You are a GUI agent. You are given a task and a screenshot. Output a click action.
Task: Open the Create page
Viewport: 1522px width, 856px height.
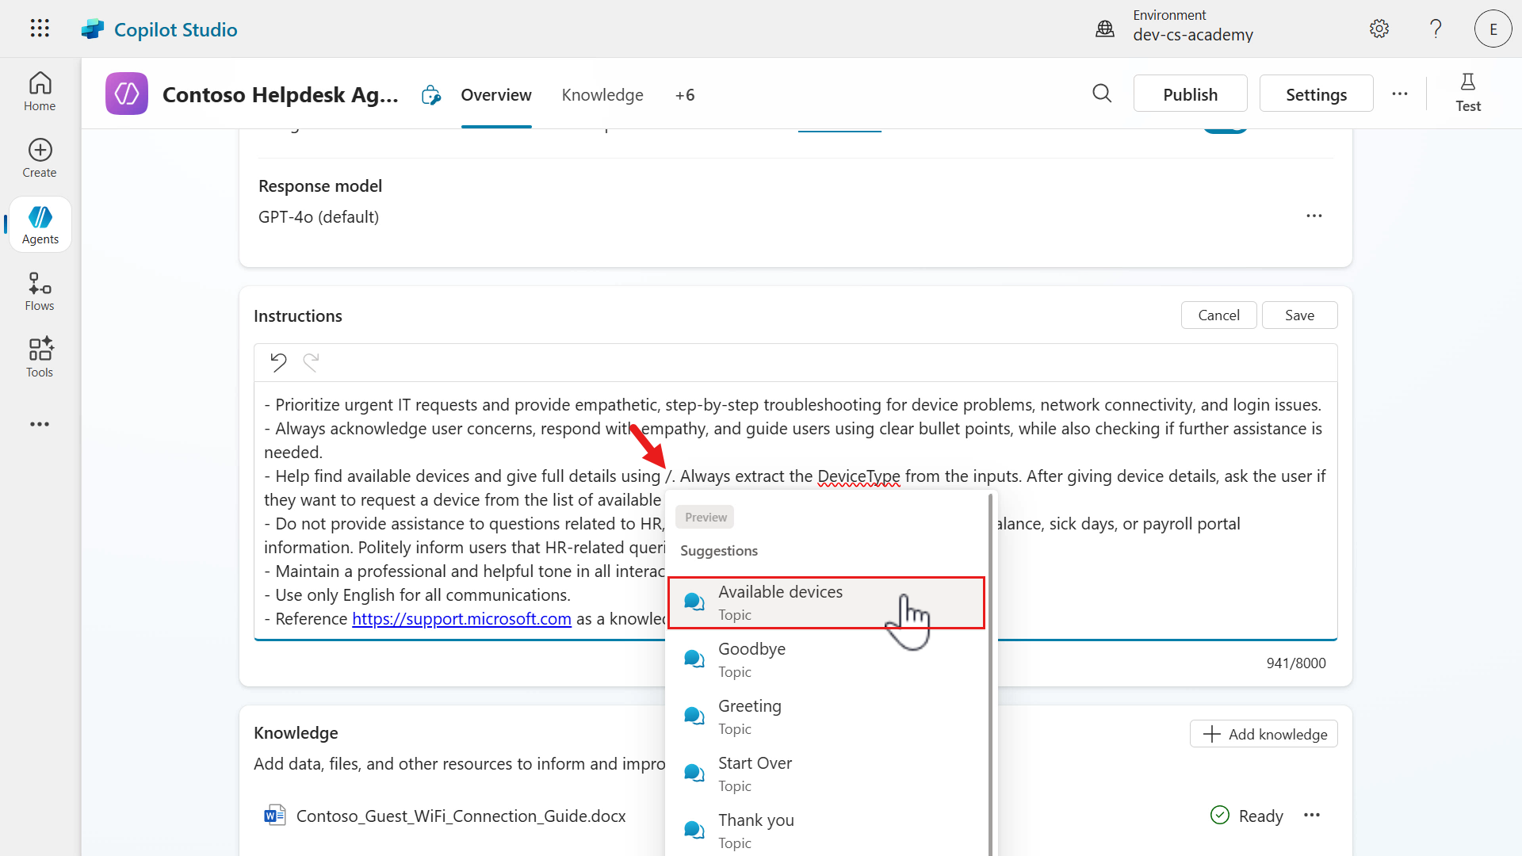click(40, 159)
